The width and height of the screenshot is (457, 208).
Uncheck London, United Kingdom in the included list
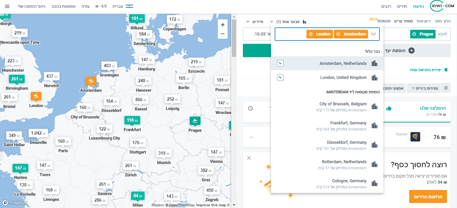[280, 78]
